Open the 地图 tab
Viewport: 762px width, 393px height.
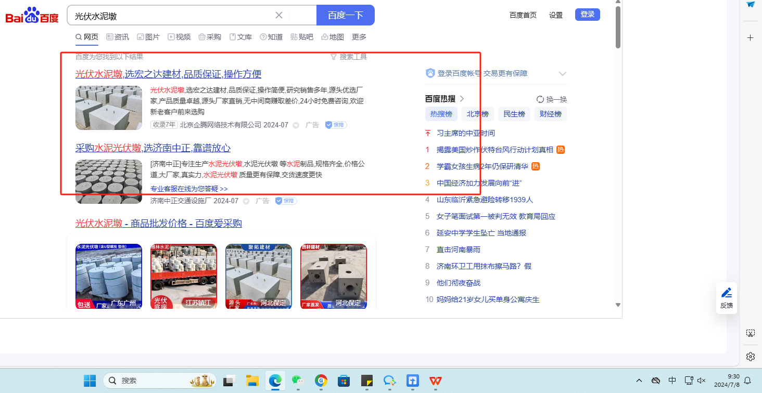[333, 37]
